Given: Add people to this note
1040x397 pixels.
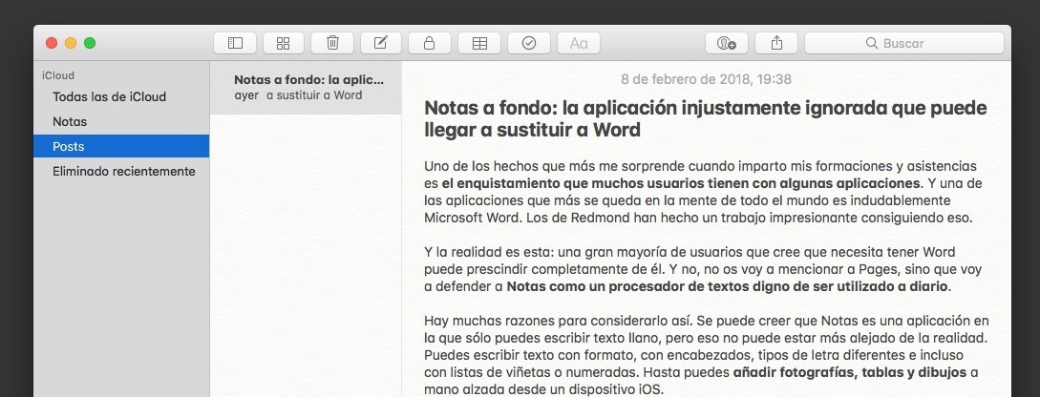Looking at the screenshot, I should coord(726,43).
